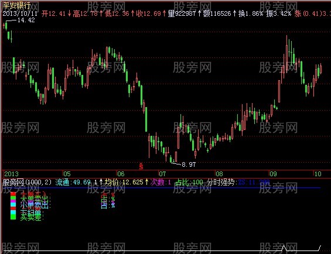The height and width of the screenshot is (254, 331).
Task: Click the blue horizontal line in indicator pane
Action: [x=162, y=187]
